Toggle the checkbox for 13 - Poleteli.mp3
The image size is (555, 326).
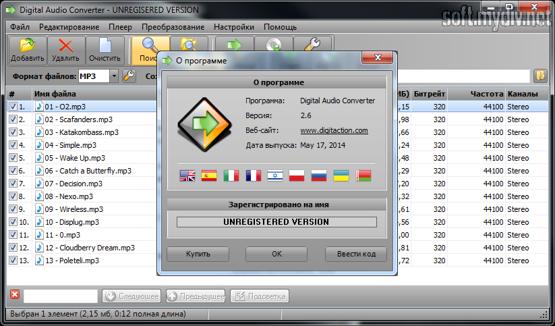pyautogui.click(x=13, y=260)
